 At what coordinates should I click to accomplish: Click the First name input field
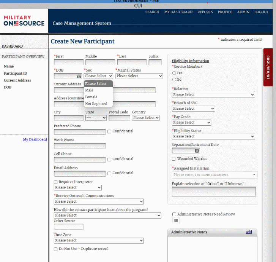coord(69,62)
